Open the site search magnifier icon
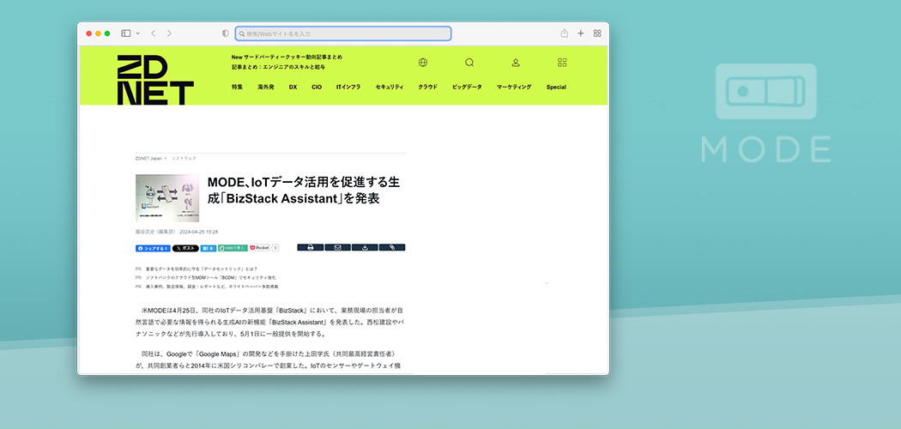Screen dimensions: 901x429 point(469,63)
